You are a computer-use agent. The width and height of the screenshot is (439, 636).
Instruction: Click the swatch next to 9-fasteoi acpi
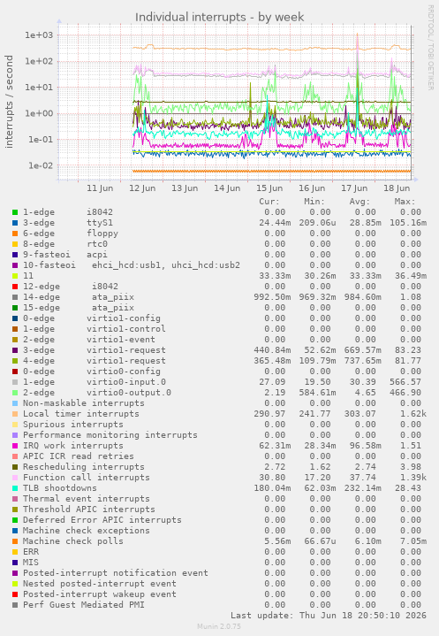click(15, 255)
